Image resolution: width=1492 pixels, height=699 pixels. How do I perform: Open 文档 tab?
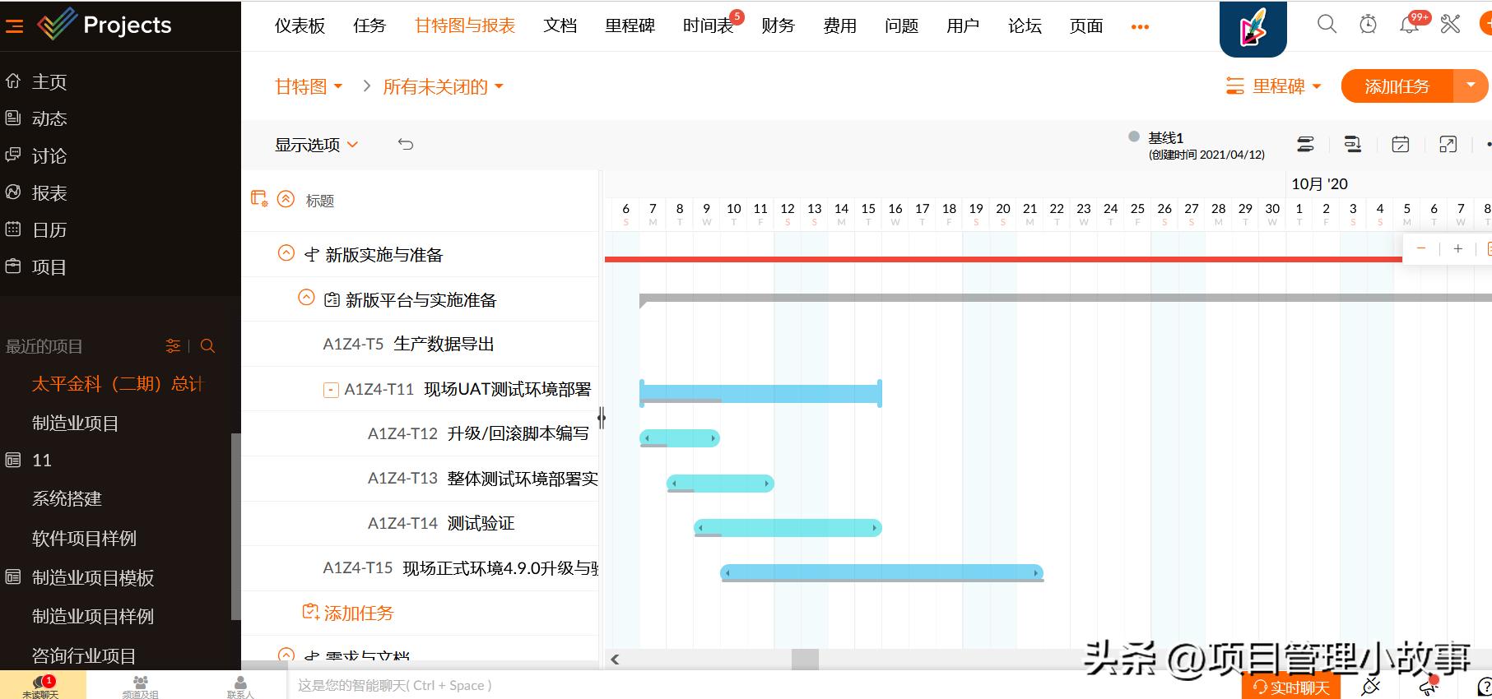click(560, 25)
